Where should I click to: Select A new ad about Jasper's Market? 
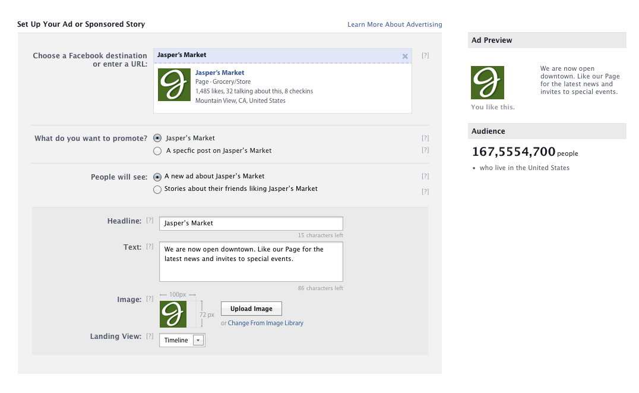[x=157, y=177]
